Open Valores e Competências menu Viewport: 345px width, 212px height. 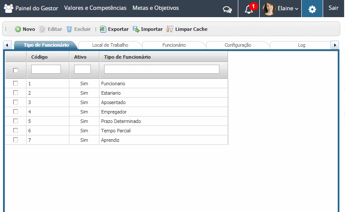pos(95,8)
